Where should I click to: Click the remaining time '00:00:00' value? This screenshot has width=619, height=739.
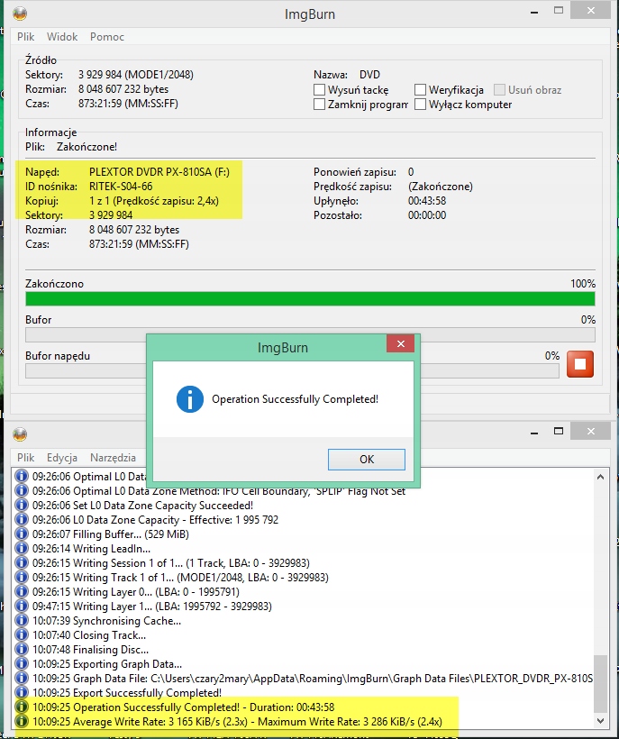pos(427,215)
